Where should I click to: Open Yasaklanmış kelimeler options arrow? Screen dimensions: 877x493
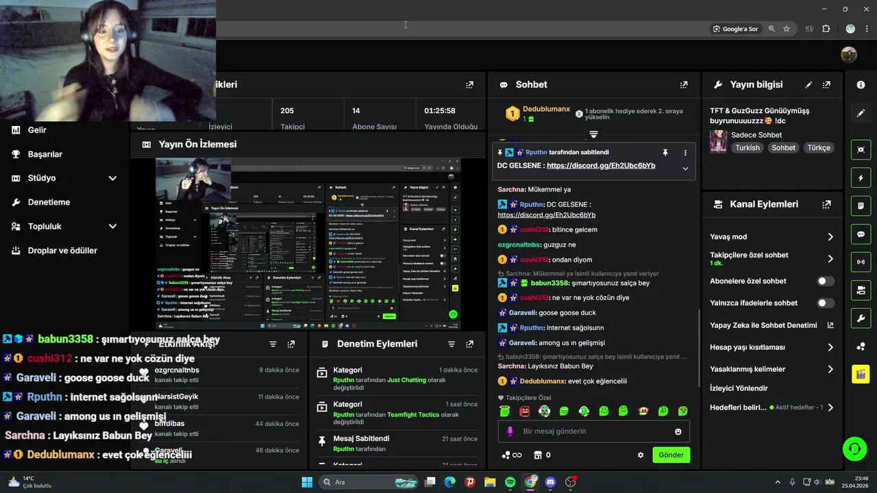(830, 369)
